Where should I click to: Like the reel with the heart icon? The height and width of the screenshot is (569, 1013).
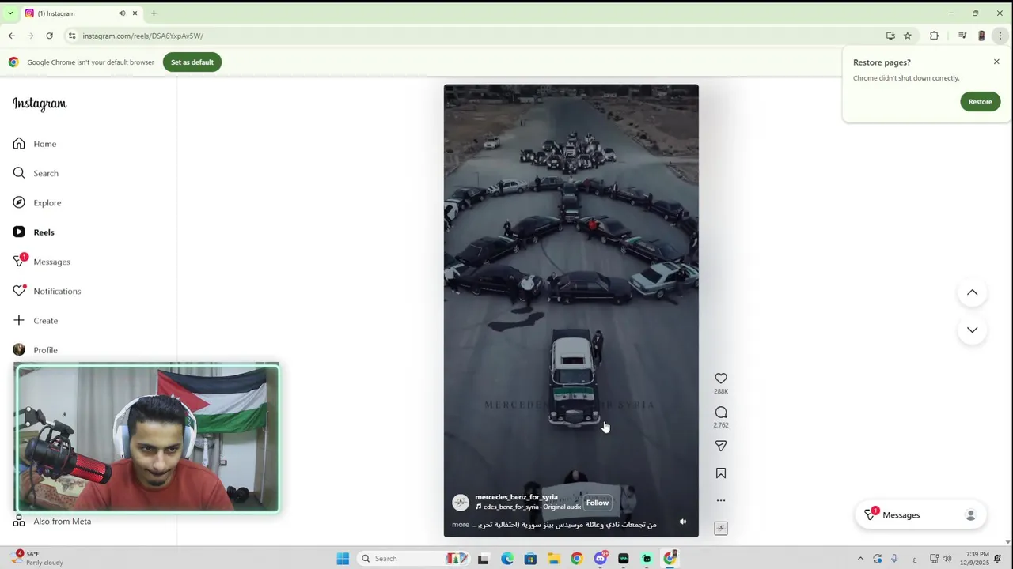pos(721,379)
